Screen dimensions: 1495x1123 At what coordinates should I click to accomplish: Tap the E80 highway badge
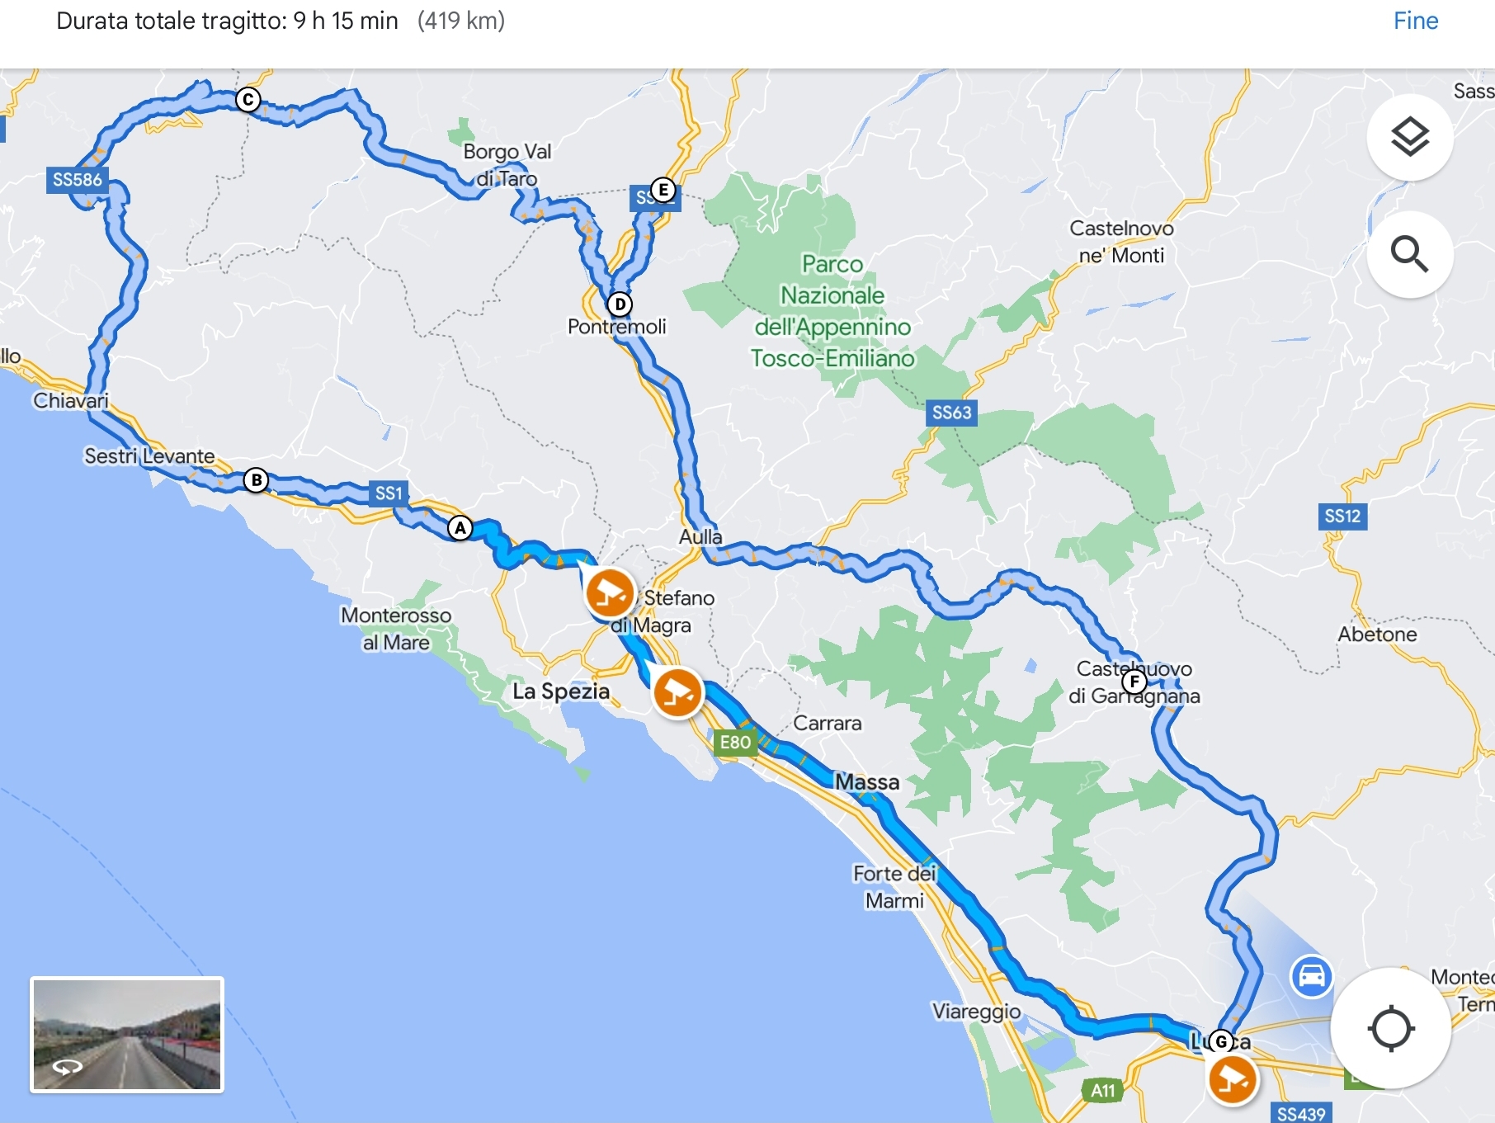point(735,742)
